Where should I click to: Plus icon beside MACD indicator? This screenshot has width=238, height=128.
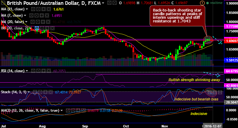pyautogui.click(x=78, y=110)
